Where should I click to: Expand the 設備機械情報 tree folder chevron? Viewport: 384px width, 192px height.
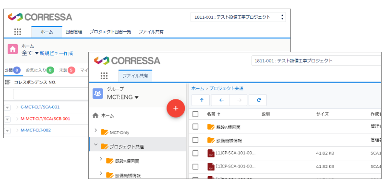point(101,173)
